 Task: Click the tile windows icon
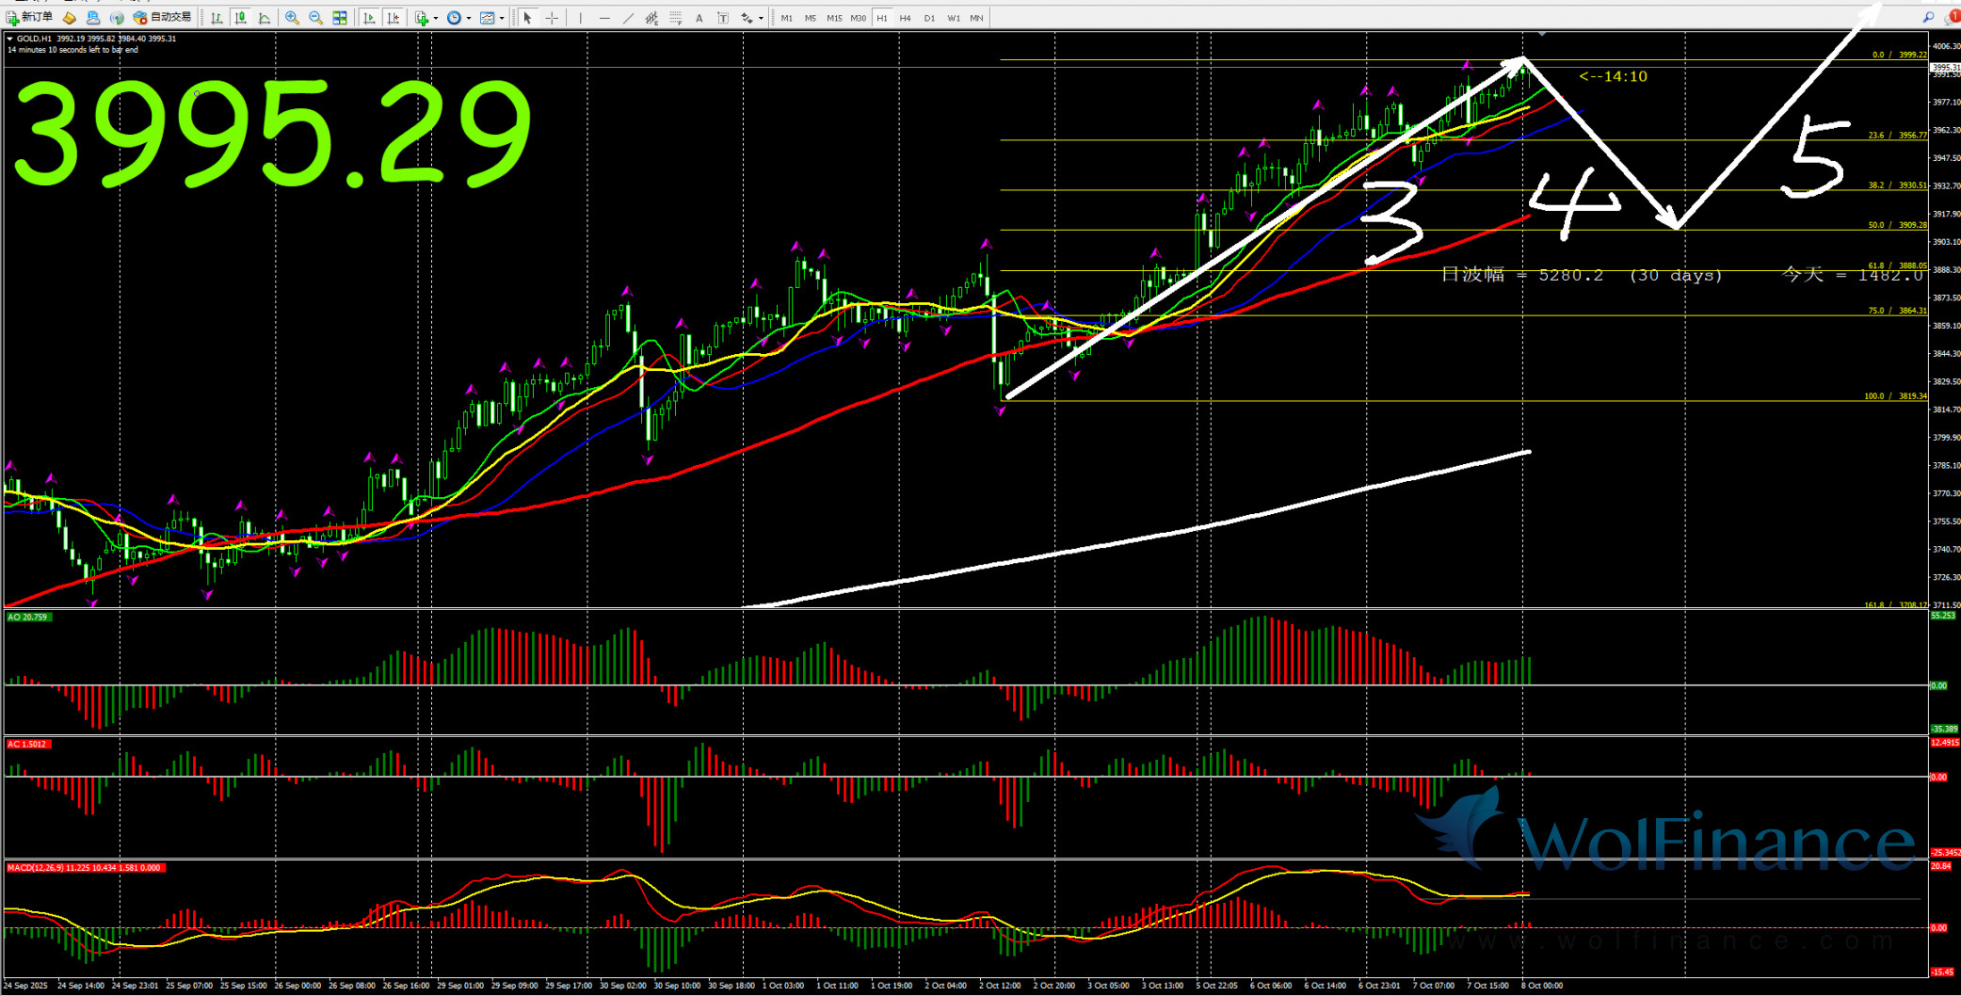click(x=340, y=18)
